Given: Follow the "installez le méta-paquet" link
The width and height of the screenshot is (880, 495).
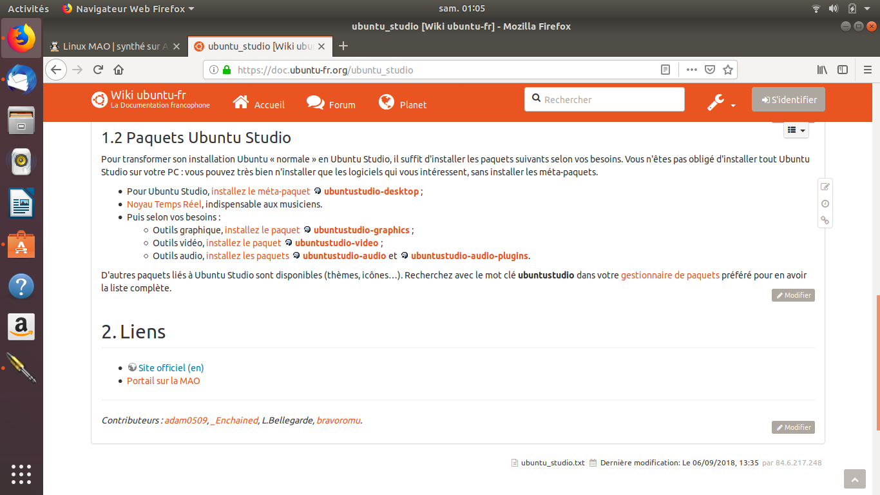Looking at the screenshot, I should click(x=261, y=191).
